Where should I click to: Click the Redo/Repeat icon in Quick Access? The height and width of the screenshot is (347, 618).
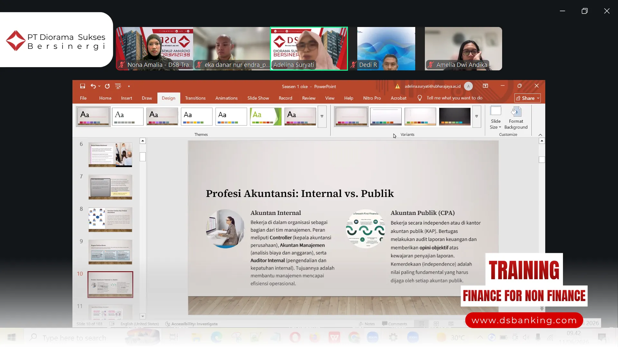coord(107,86)
